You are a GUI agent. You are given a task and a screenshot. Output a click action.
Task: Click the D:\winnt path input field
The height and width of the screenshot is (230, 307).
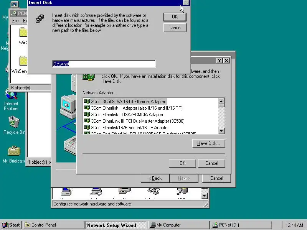click(104, 64)
